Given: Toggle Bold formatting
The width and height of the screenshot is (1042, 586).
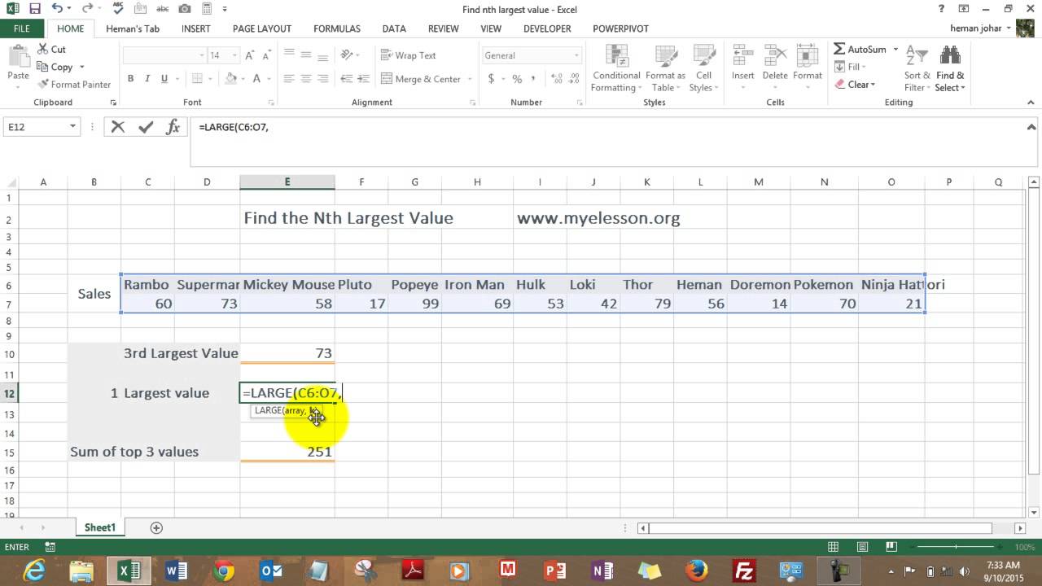Looking at the screenshot, I should (130, 79).
